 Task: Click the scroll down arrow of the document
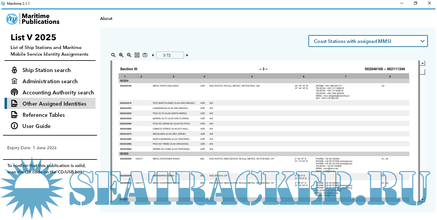[422, 199]
